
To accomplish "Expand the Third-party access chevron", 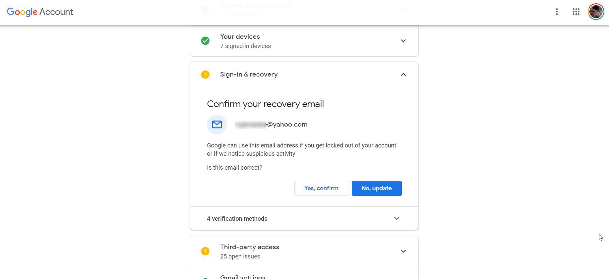I will (403, 251).
